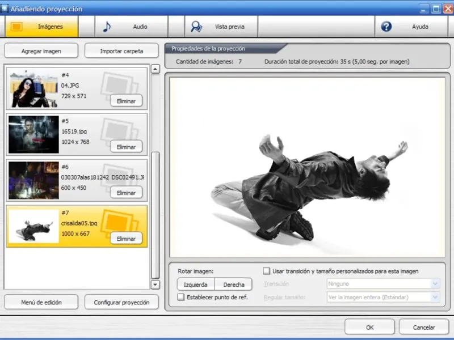
Task: Select thumbnail of crisalida05.jpg
Action: [x=33, y=226]
